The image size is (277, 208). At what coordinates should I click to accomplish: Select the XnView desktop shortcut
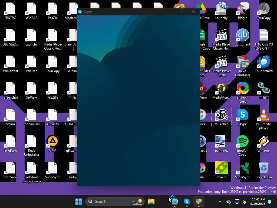(x=31, y=90)
